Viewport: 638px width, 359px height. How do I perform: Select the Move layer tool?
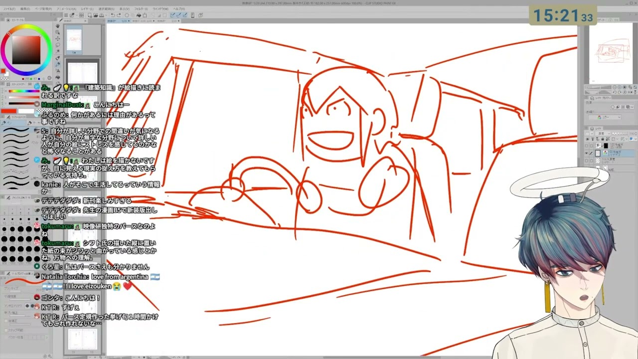click(58, 38)
